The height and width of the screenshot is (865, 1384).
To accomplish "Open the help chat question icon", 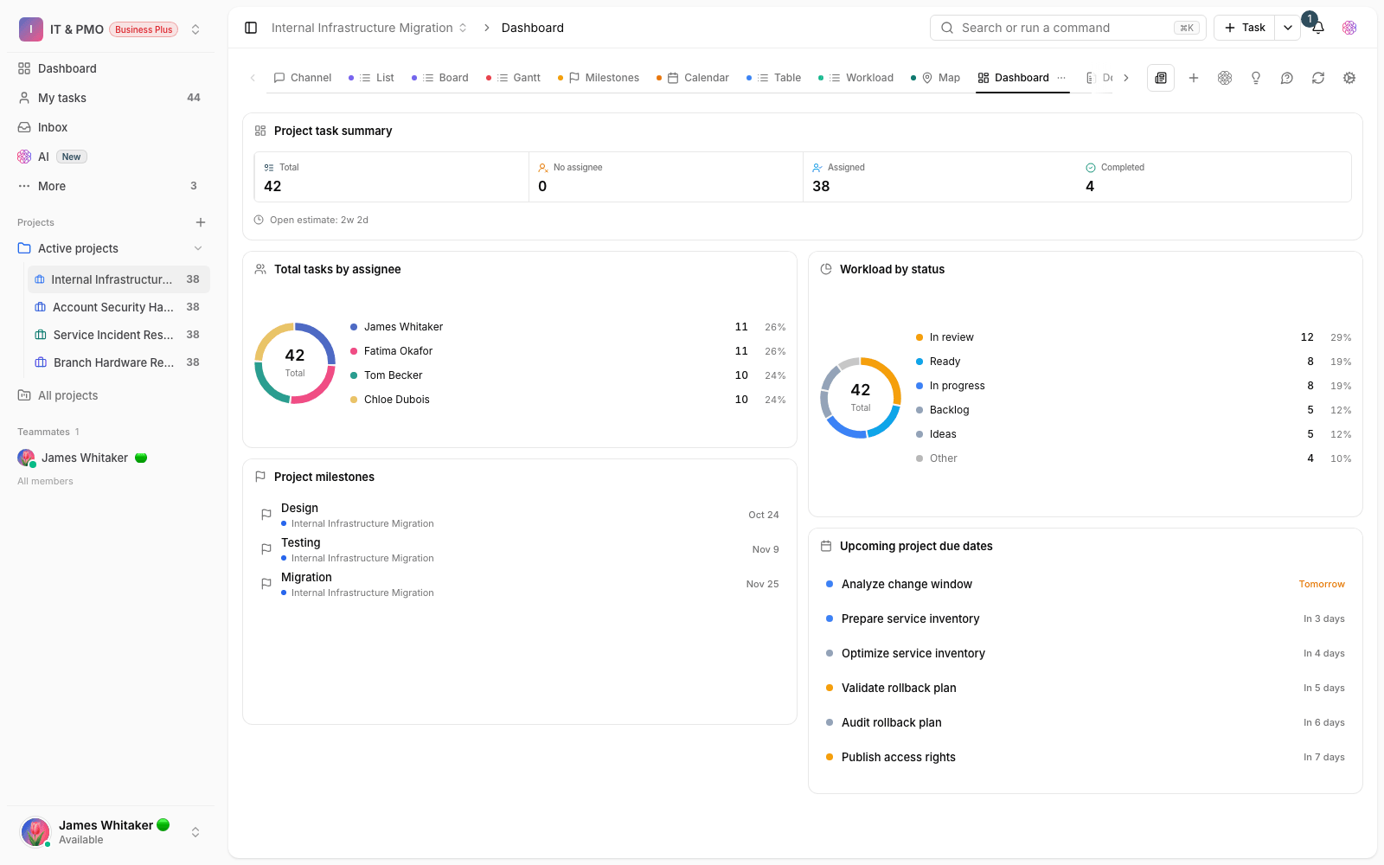I will [x=1287, y=78].
